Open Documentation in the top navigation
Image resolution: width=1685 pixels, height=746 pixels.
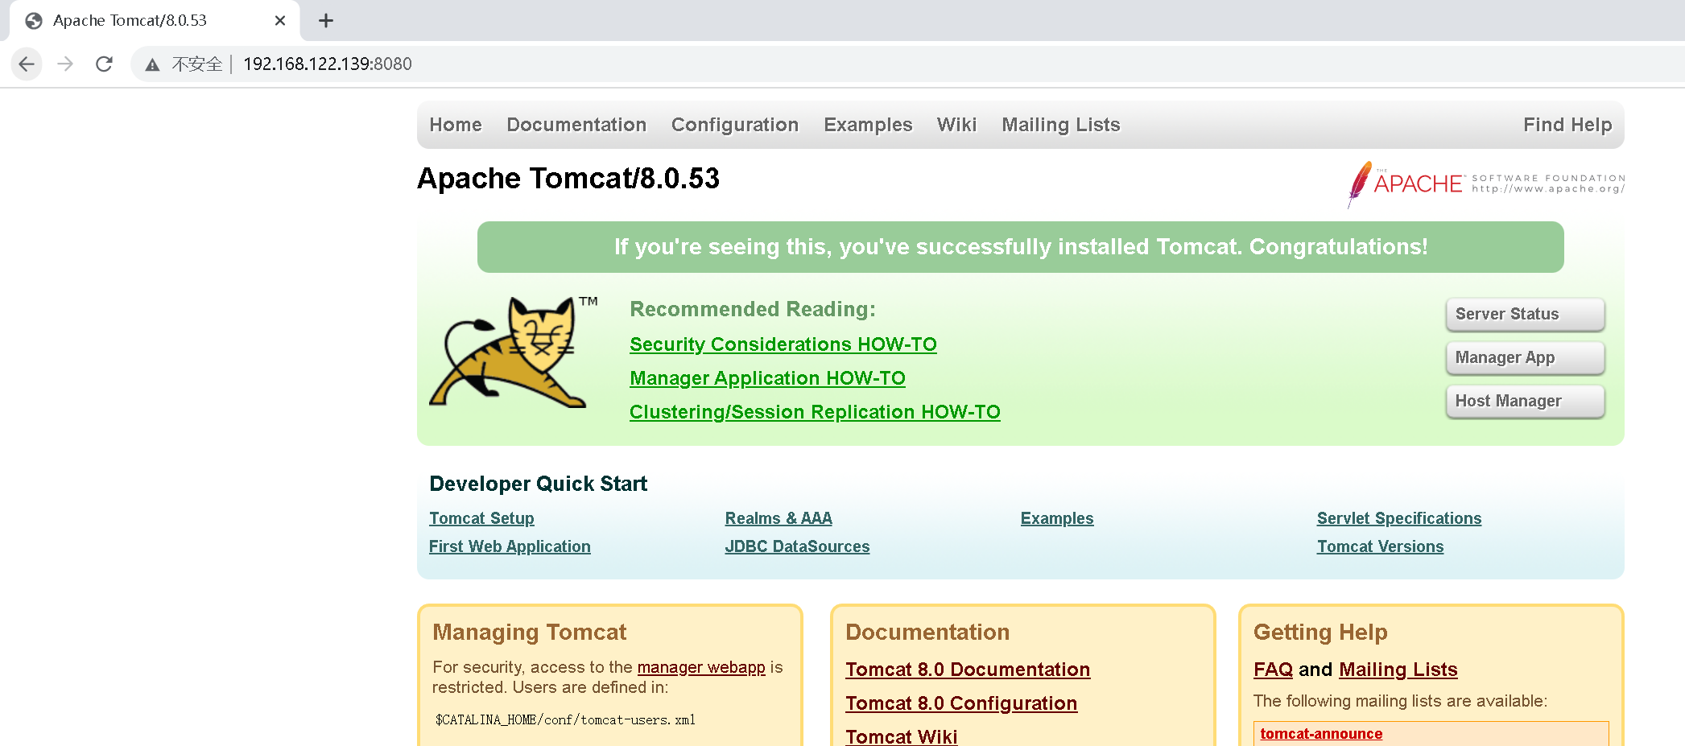[576, 125]
